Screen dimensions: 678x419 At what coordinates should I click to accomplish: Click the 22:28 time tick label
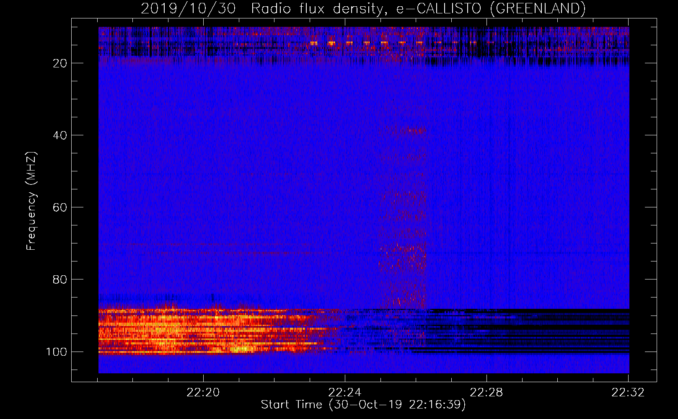click(x=487, y=393)
